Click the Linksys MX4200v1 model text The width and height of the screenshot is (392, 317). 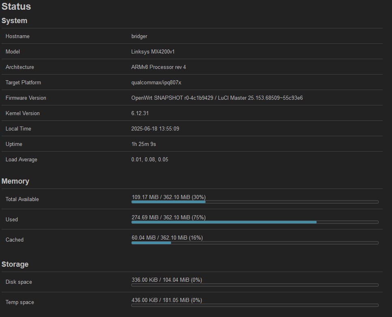tap(153, 51)
